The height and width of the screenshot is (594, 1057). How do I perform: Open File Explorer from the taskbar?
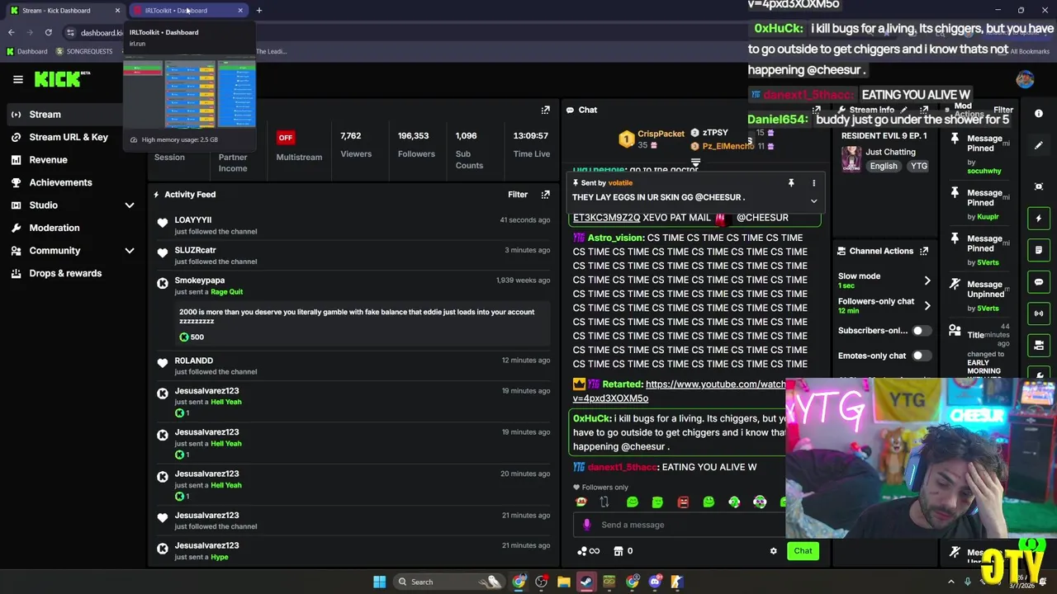pyautogui.click(x=563, y=582)
